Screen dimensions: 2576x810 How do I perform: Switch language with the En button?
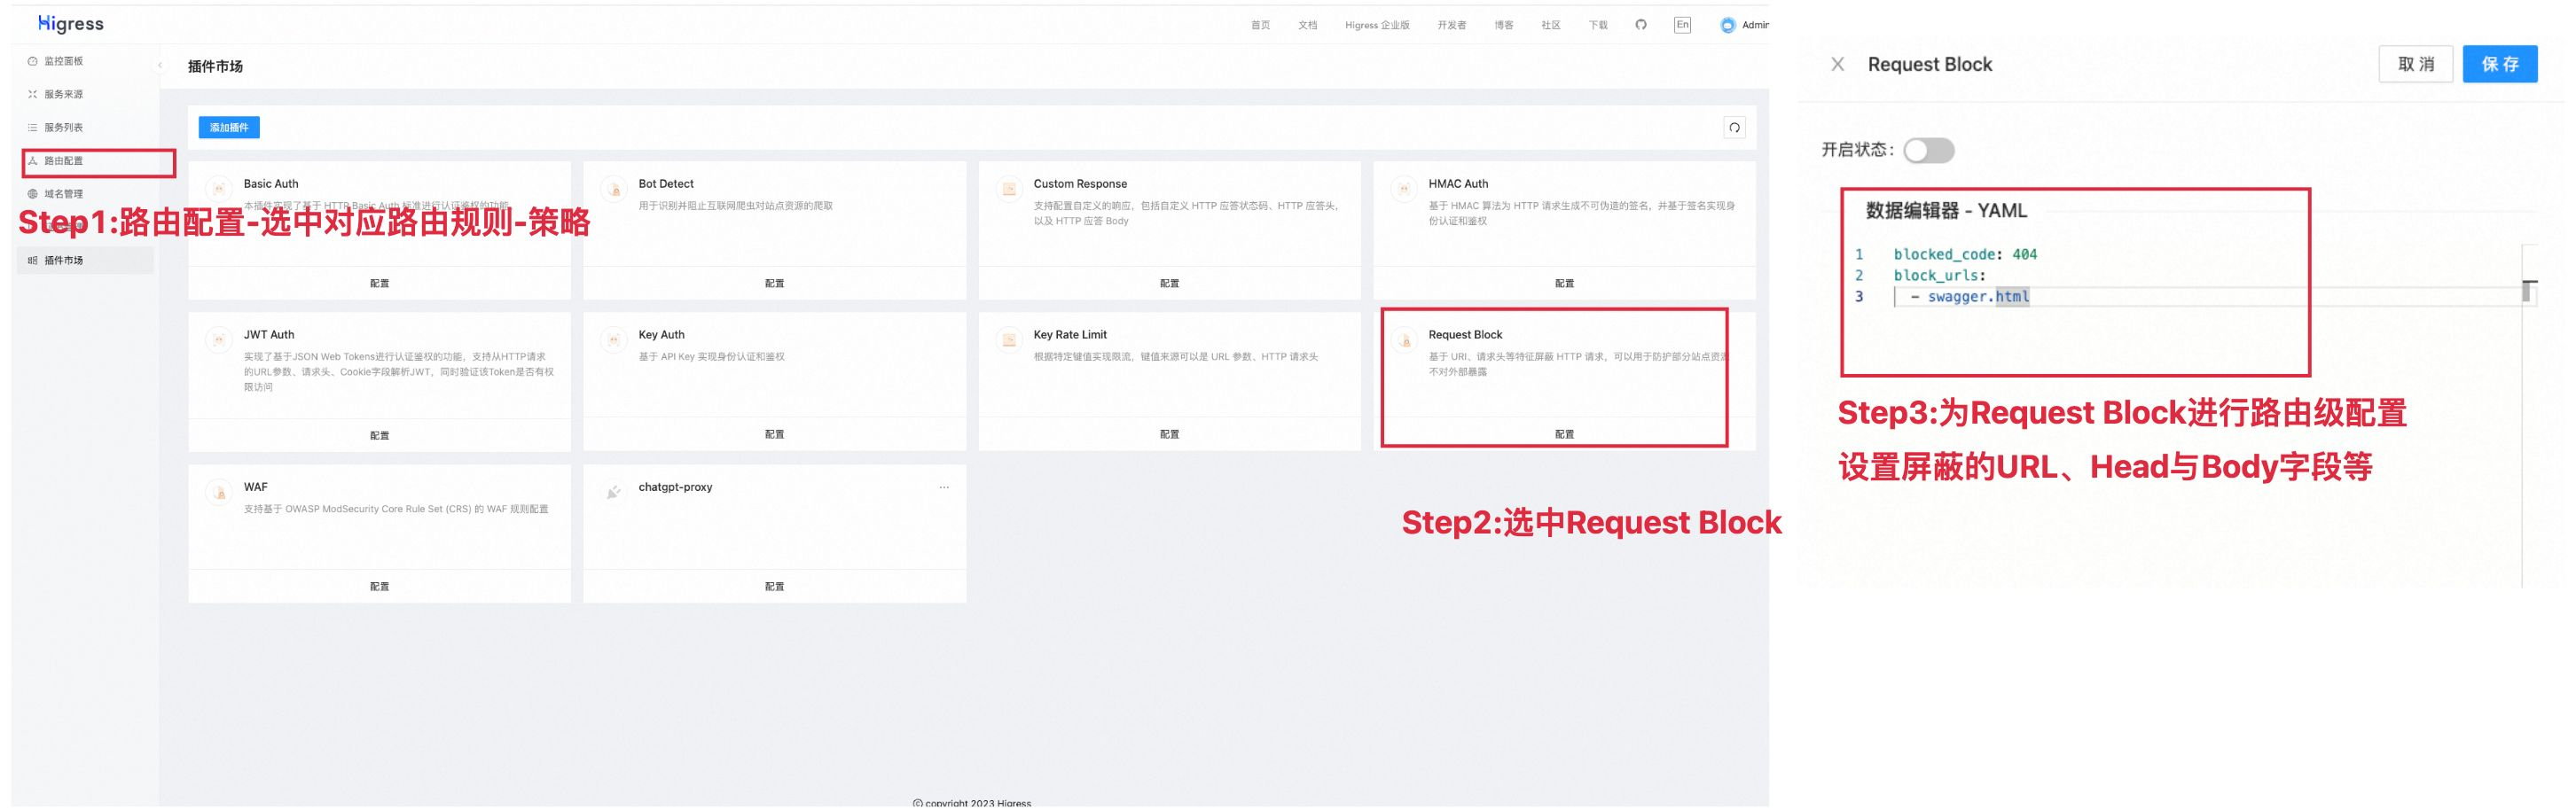1683,25
